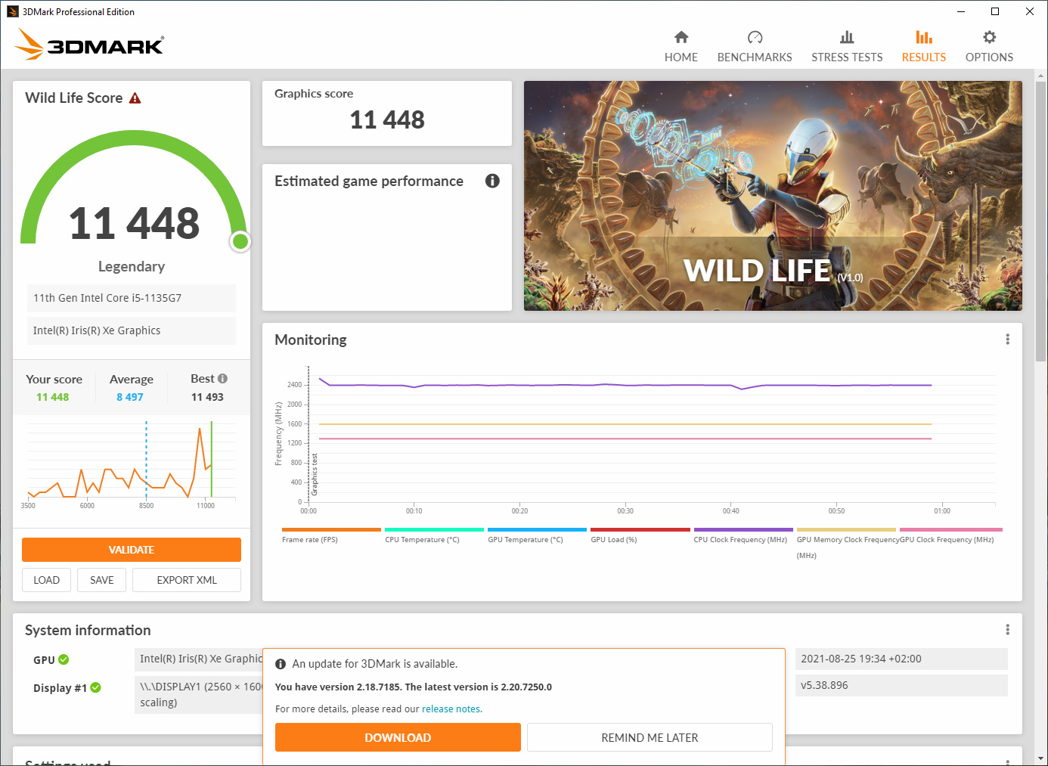Click the green Your score value '11 448'
1048x766 pixels.
point(53,397)
